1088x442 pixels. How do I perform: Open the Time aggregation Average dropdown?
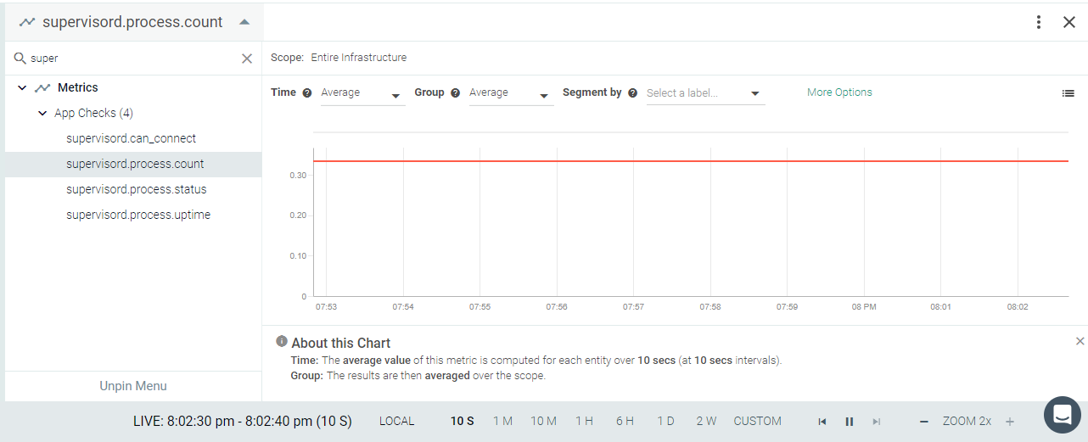point(362,93)
